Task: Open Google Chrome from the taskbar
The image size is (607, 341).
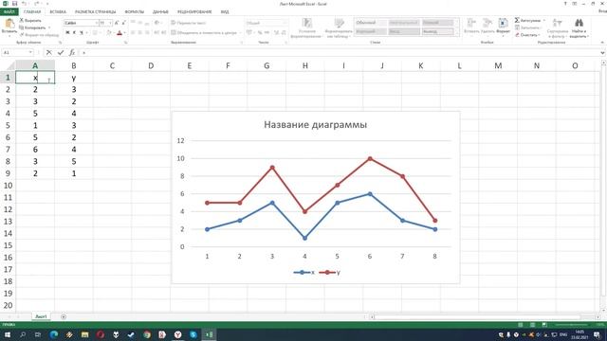Action: click(x=147, y=334)
